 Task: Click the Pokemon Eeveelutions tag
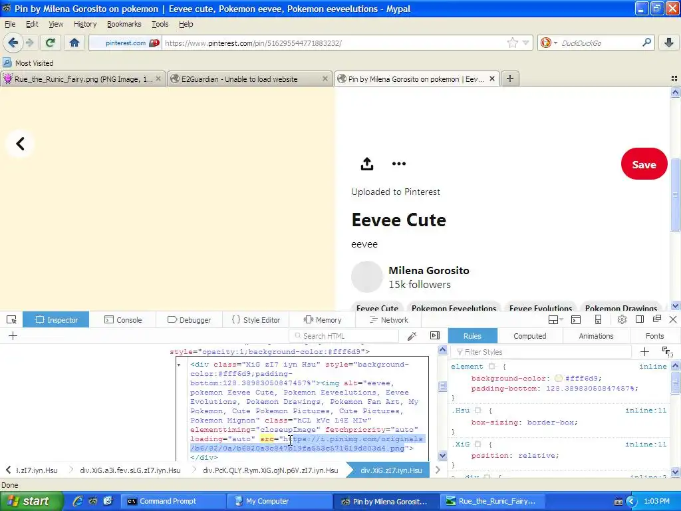[x=454, y=307]
